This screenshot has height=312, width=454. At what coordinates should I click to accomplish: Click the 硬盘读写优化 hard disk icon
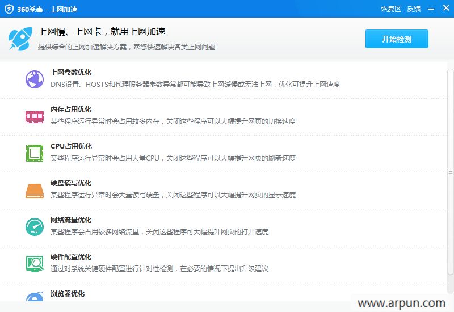click(x=35, y=190)
